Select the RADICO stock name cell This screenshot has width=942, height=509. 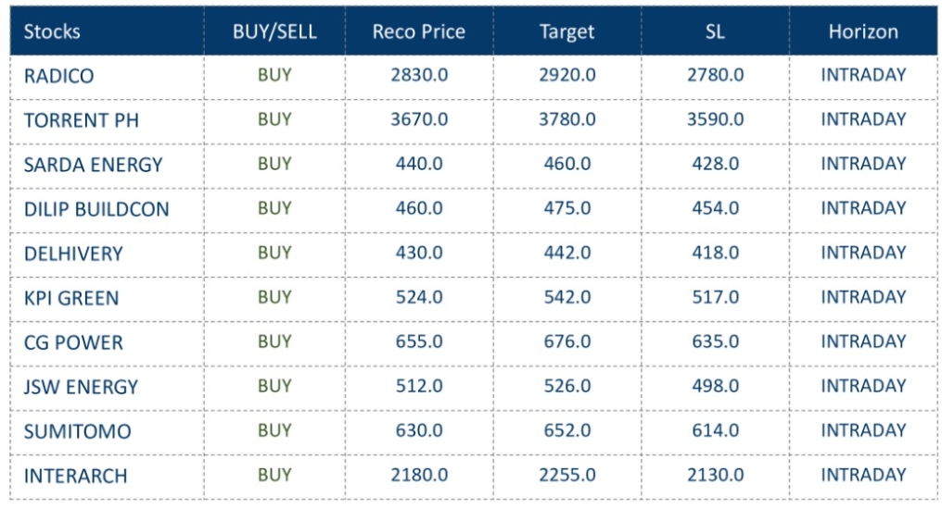[x=58, y=76]
